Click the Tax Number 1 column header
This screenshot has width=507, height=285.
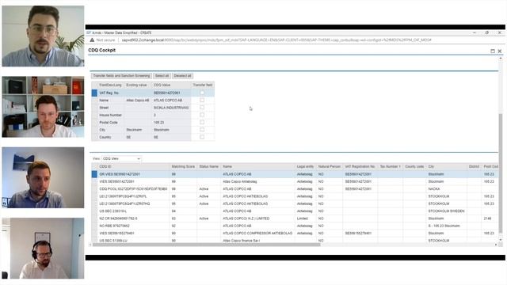click(390, 167)
